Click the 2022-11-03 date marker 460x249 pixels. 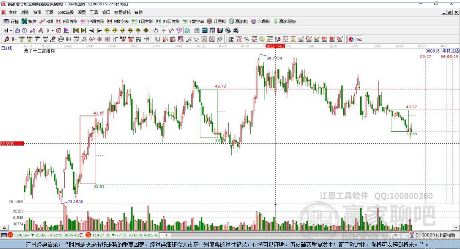275,46
